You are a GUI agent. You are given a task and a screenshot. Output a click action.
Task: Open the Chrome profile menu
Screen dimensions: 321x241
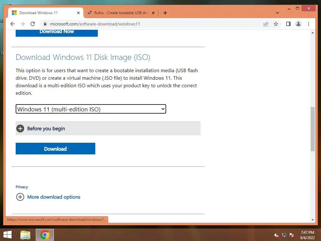tap(298, 24)
